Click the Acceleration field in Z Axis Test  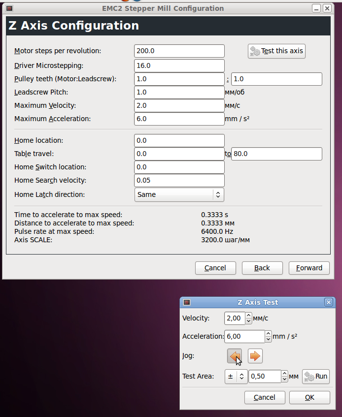244,336
